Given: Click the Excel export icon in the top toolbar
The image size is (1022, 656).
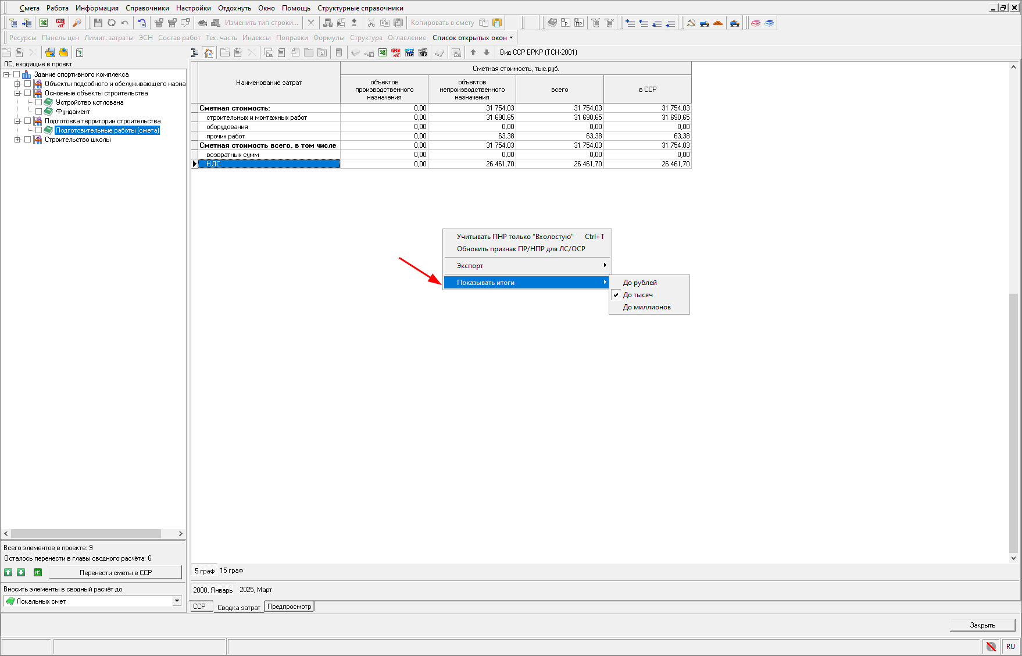Looking at the screenshot, I should (44, 23).
